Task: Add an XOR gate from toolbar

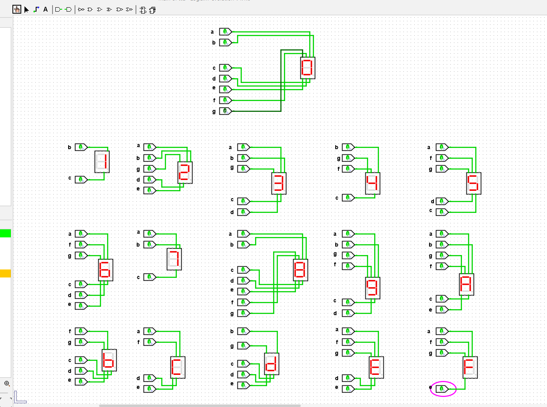Action: point(109,10)
